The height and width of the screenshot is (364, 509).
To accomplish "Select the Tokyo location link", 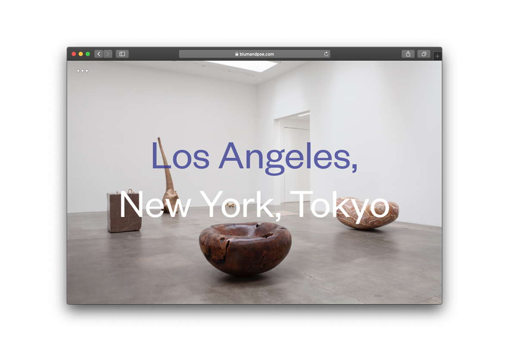I will [340, 205].
